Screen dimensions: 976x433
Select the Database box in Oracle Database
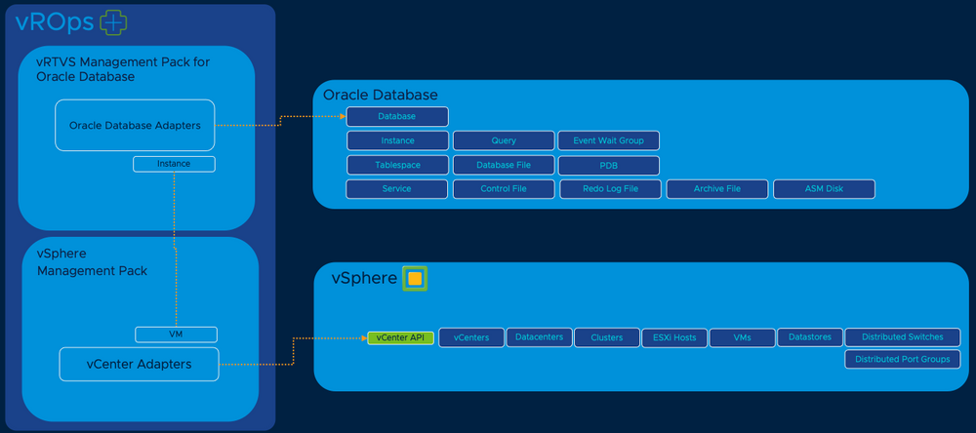(x=397, y=116)
